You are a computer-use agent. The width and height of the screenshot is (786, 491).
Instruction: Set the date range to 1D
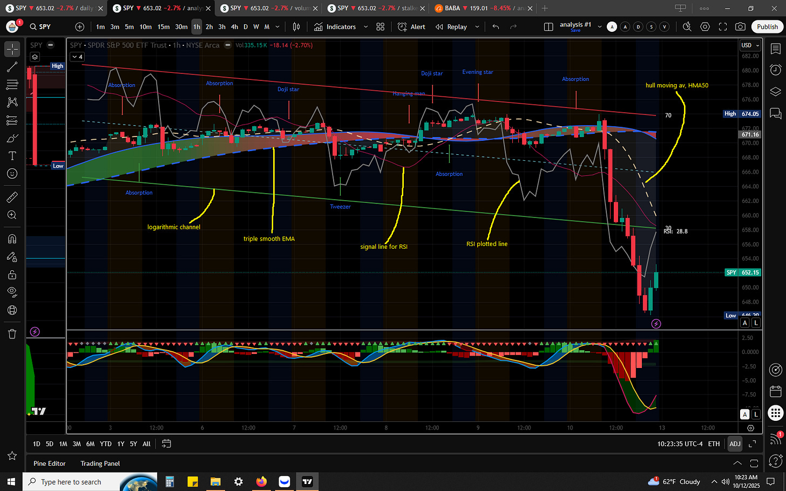pos(36,444)
